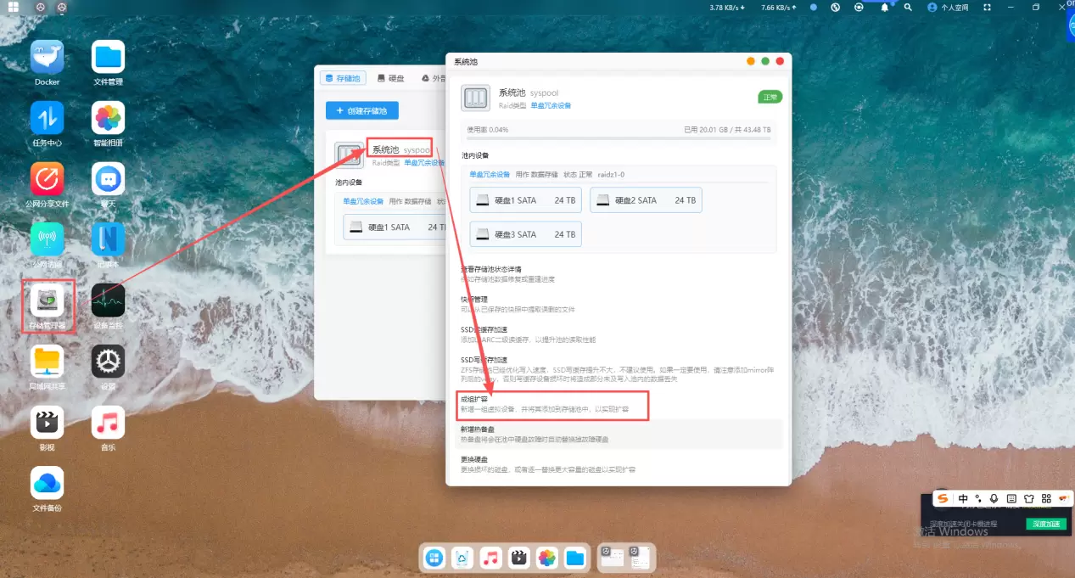Open the 个人空间 user menu
1075x578 pixels.
(947, 8)
